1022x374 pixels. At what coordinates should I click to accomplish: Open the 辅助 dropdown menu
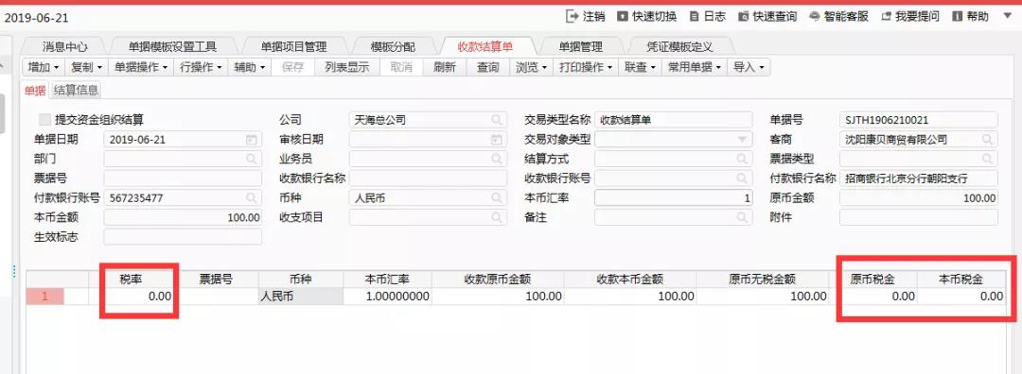(x=250, y=67)
